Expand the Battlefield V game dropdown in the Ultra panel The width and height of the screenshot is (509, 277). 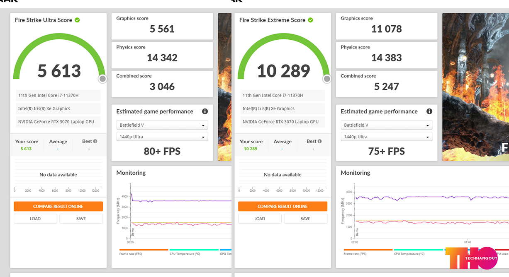tap(162, 125)
